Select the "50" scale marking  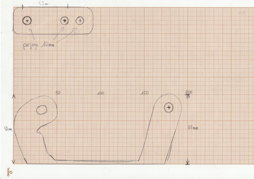(58, 93)
